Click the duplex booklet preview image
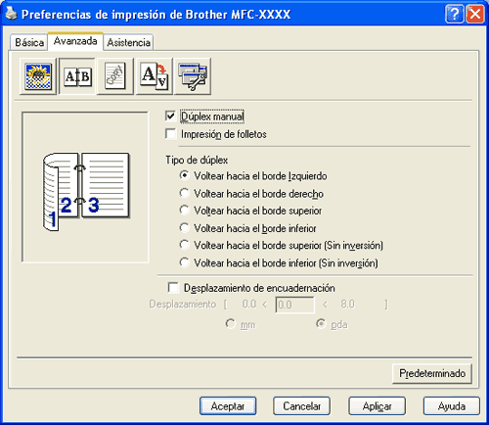 (85, 187)
